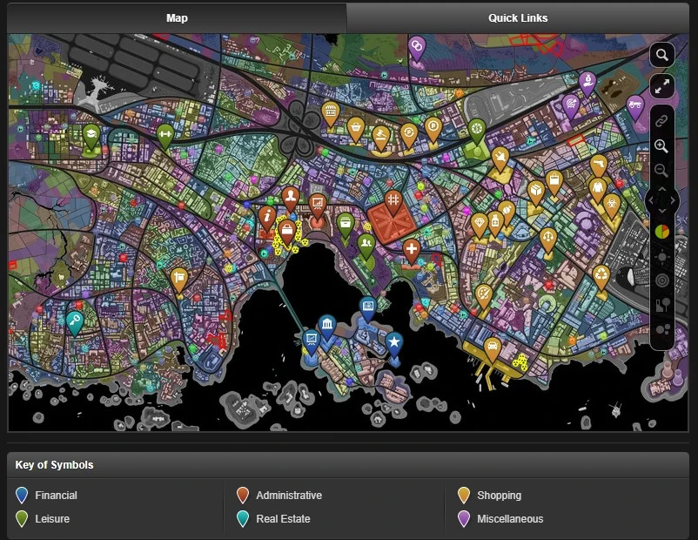Select the Map tab
The image size is (698, 540).
177,17
